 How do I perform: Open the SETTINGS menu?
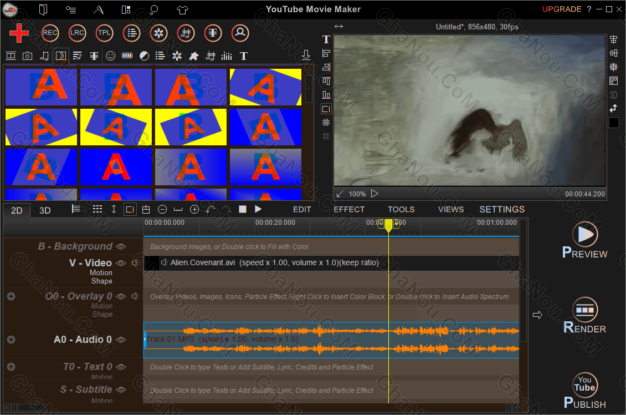[502, 210]
